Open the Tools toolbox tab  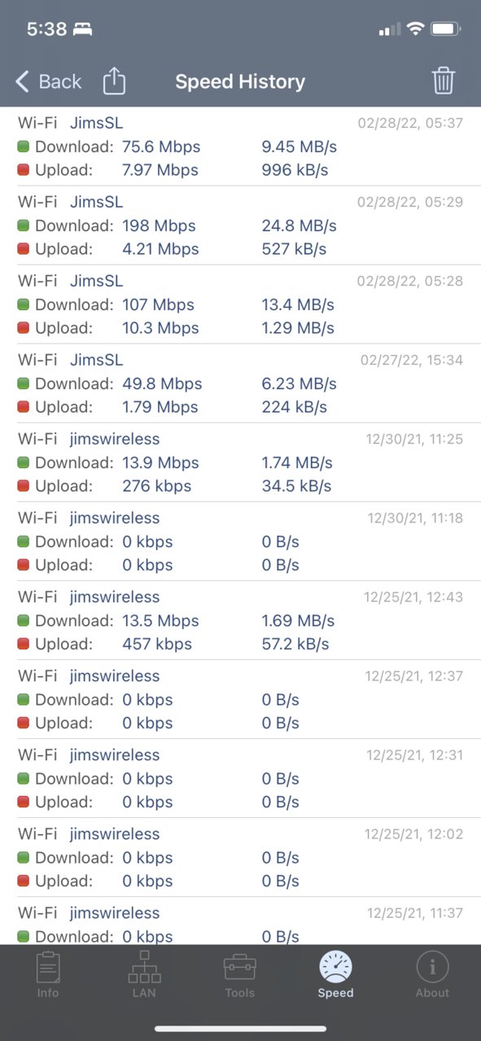[240, 975]
